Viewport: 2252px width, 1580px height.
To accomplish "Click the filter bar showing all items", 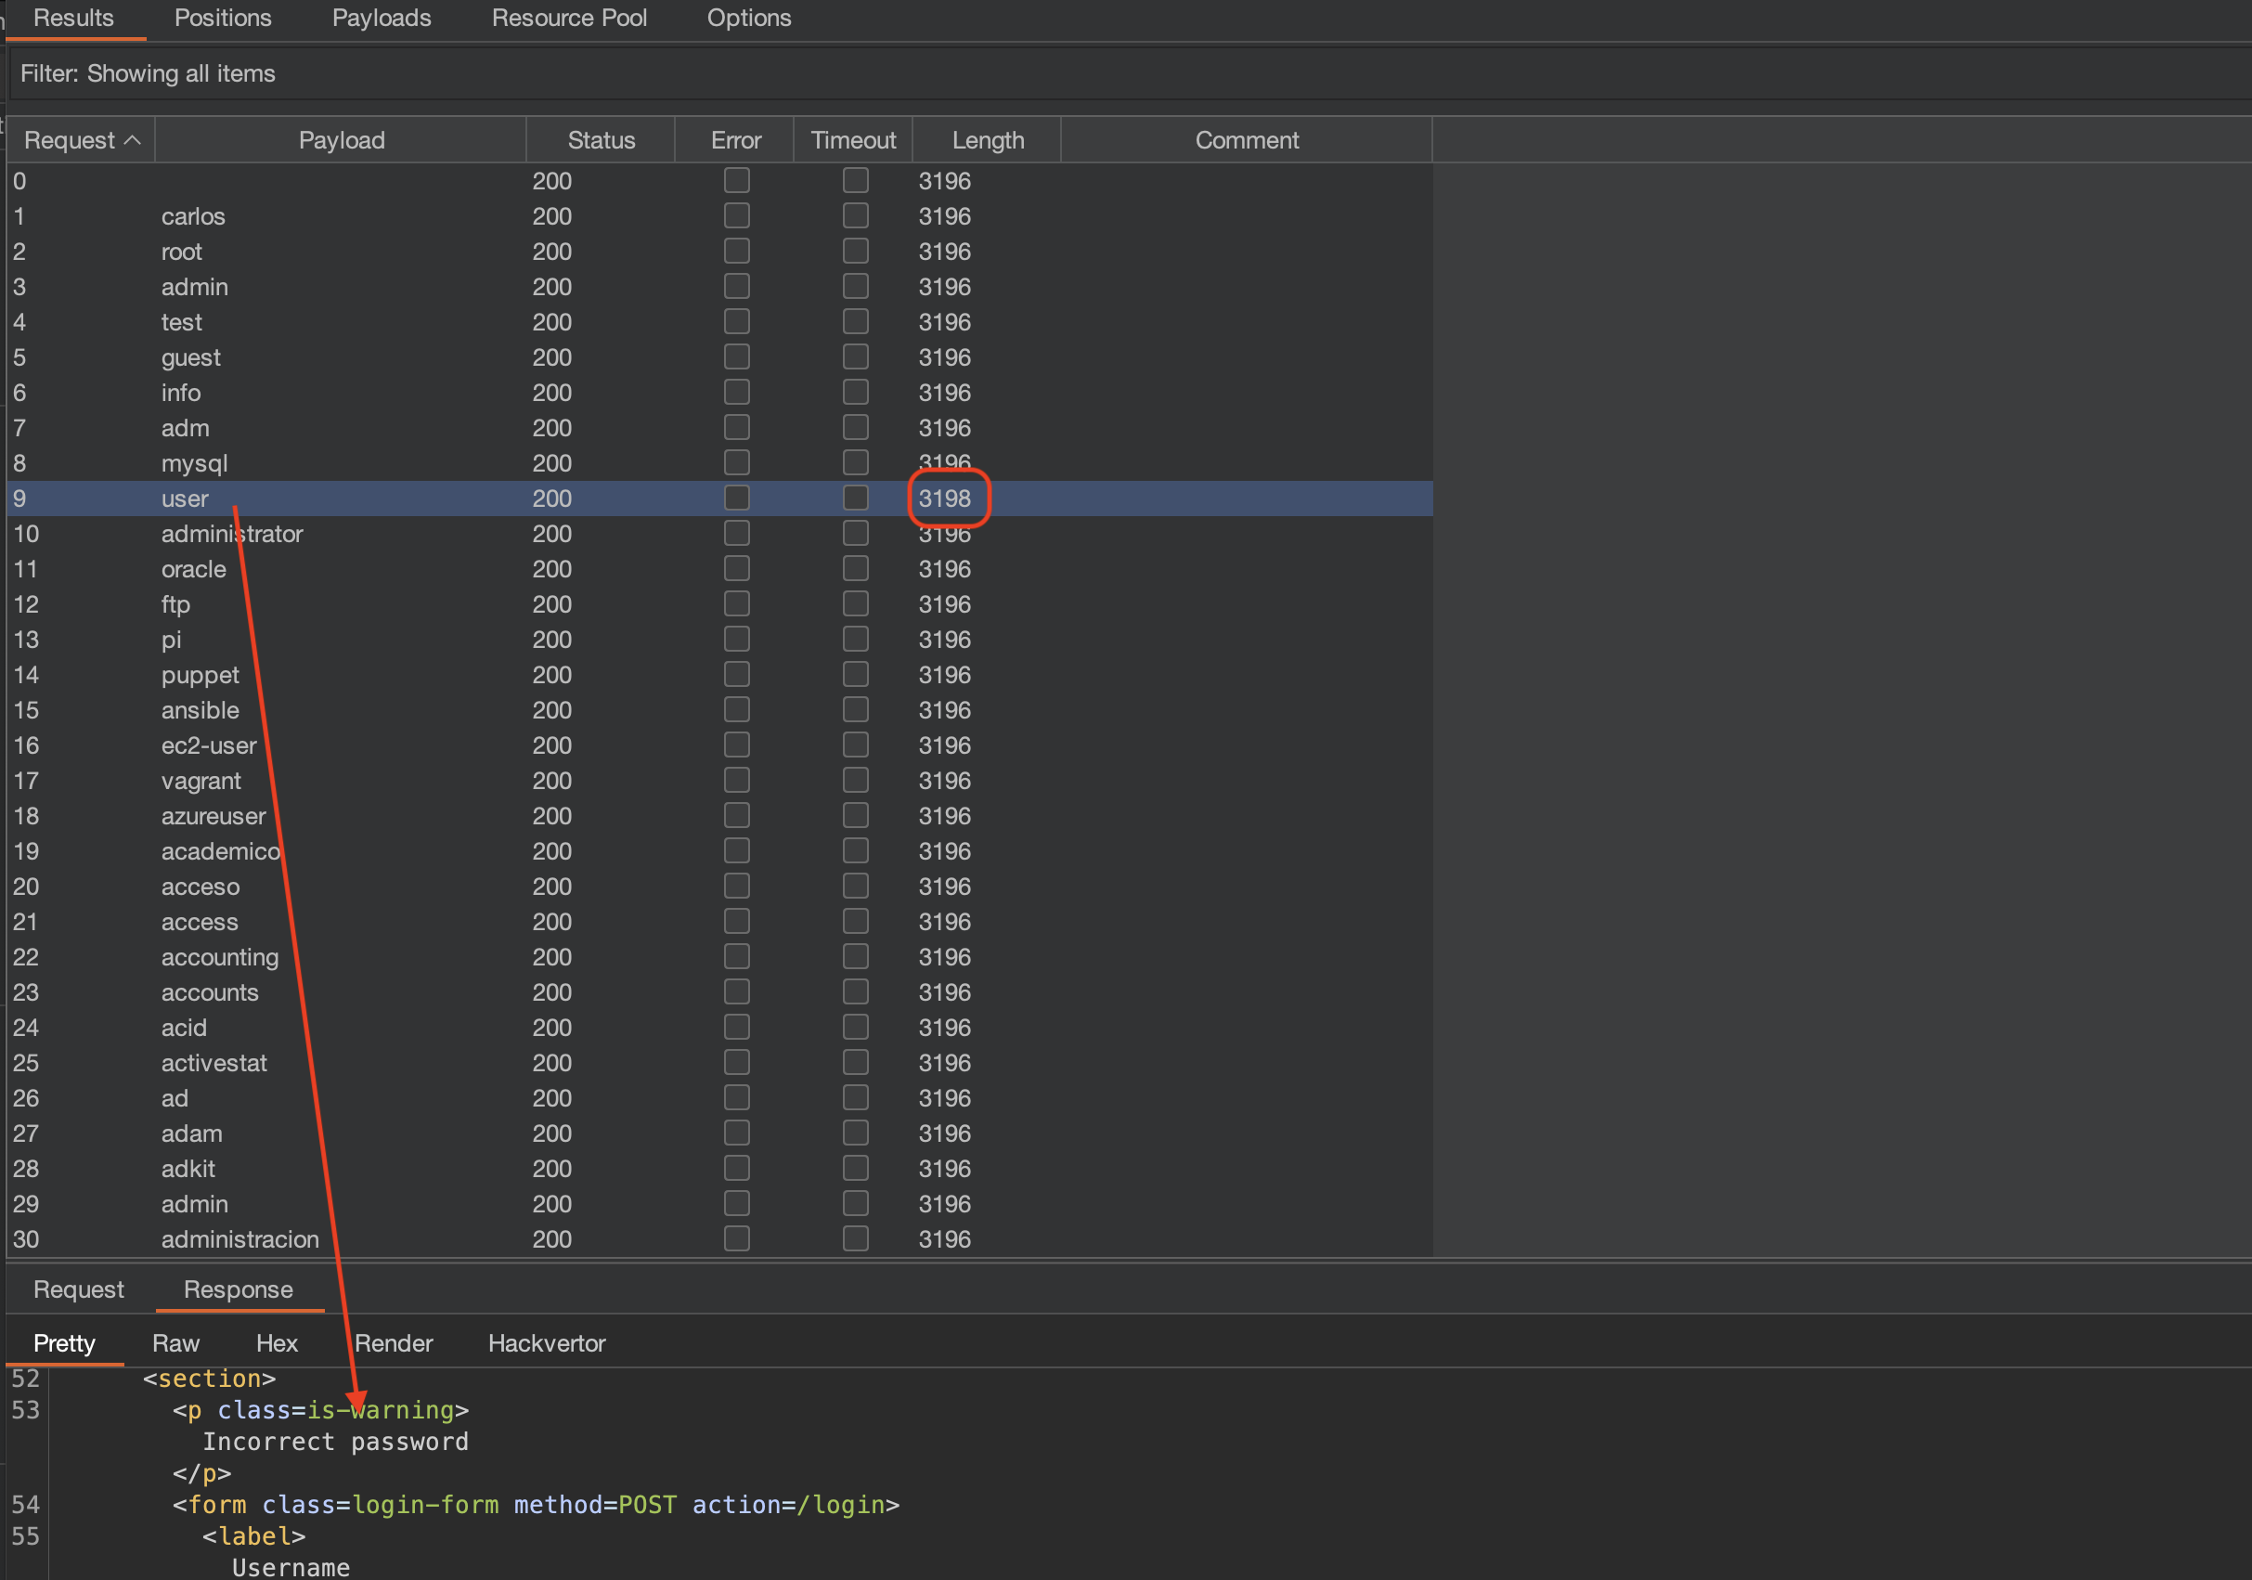I will [x=147, y=73].
